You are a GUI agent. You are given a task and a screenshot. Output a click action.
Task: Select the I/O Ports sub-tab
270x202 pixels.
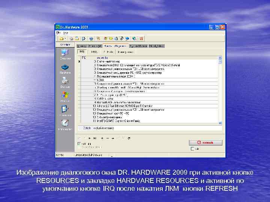pyautogui.click(x=108, y=52)
